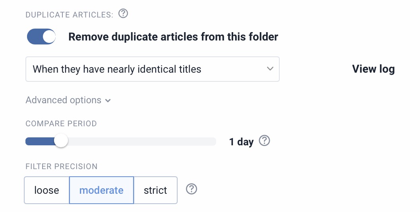This screenshot has width=420, height=212.
Task: Click the Duplicate Articles section heading
Action: pos(69,15)
